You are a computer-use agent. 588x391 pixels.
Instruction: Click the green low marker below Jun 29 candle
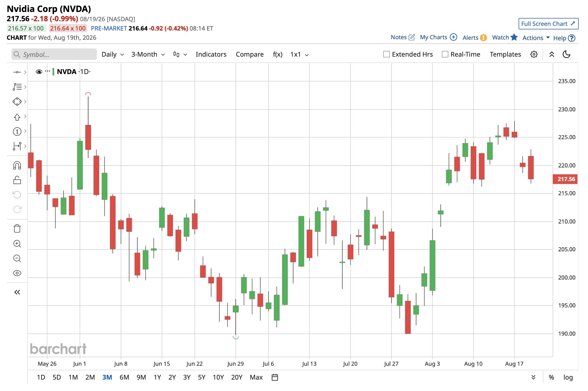pyautogui.click(x=235, y=338)
